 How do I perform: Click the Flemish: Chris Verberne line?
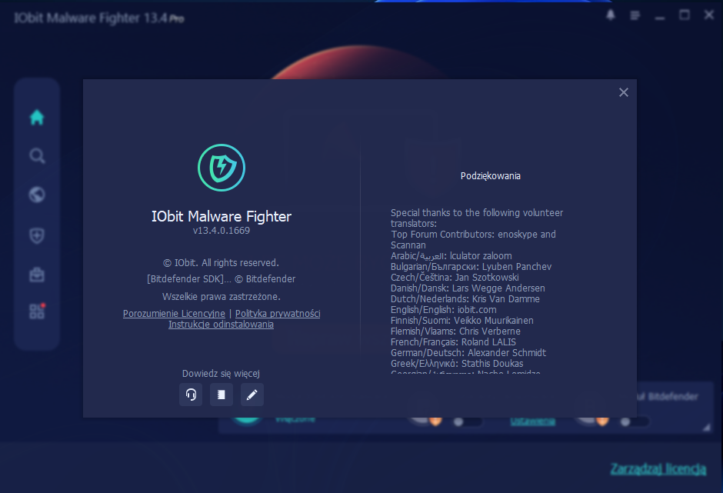coord(455,331)
